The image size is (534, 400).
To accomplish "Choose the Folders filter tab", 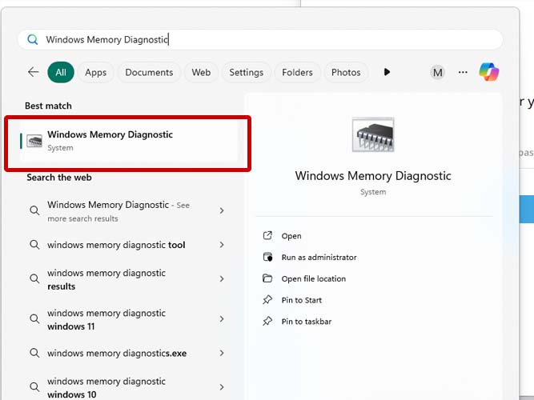I will tap(297, 72).
